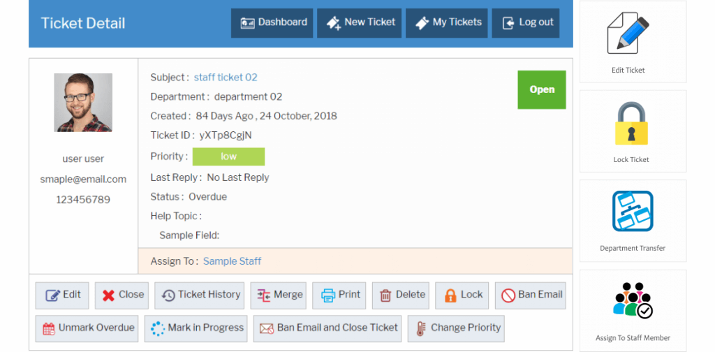Screen dimensions: 715x352
Task: Click the Department Transfer chart icon
Action: click(x=633, y=211)
